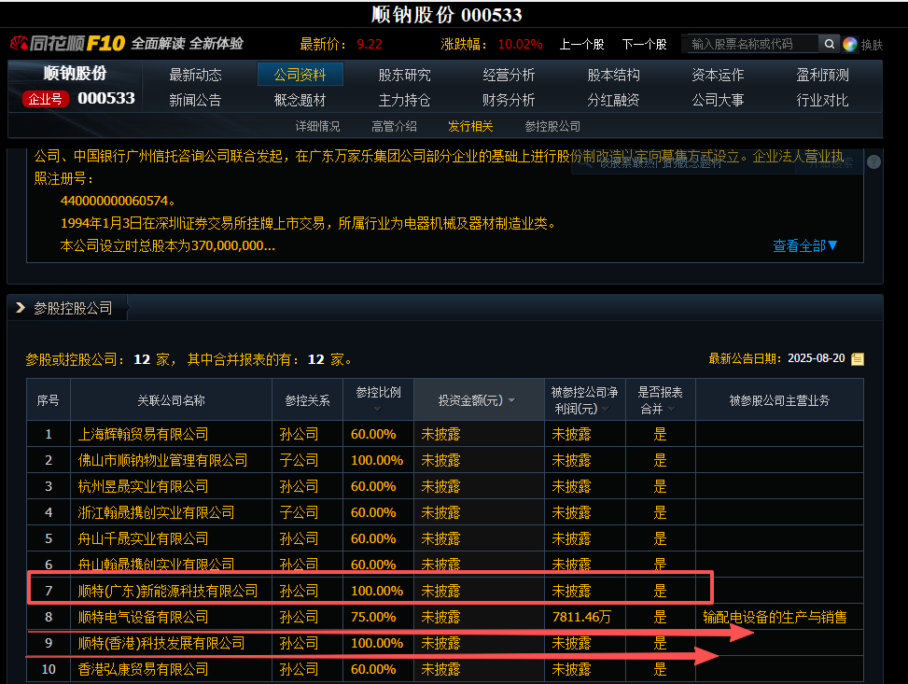The image size is (908, 684).
Task: Click company 顺特(香港)科技发展有限公司
Action: coord(161,643)
